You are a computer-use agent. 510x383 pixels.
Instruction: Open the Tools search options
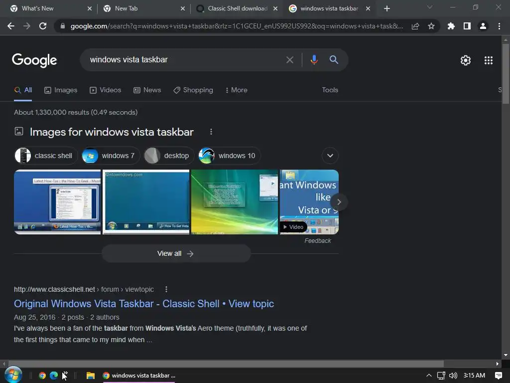click(330, 90)
